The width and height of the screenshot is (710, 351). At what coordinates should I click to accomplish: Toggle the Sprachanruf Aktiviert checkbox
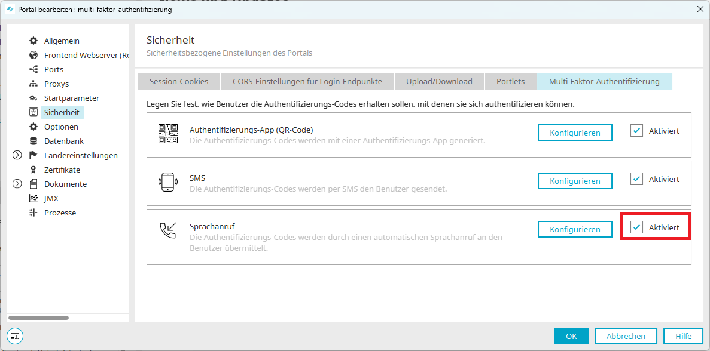click(x=637, y=227)
